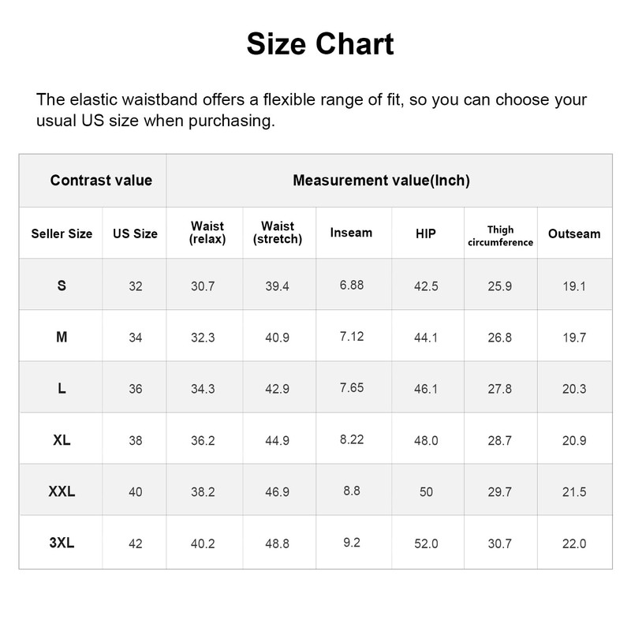
Task: Click the Waist (relax) column header
Action: (x=207, y=233)
